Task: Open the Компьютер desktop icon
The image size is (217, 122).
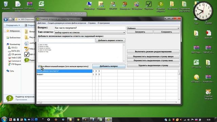Action: pyautogui.click(x=89, y=5)
